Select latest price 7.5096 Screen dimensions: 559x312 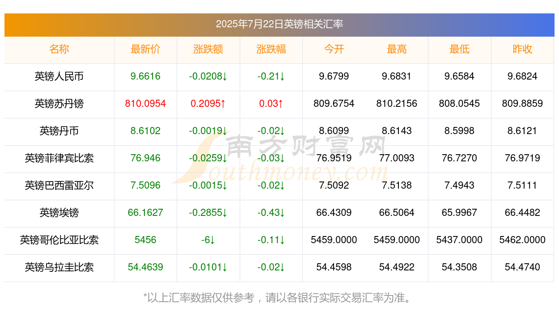[x=145, y=186]
